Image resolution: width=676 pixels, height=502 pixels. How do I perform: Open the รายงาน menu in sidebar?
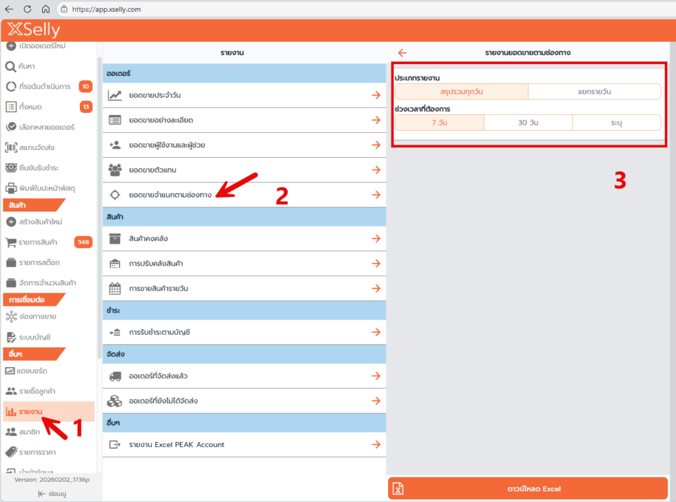pyautogui.click(x=32, y=412)
